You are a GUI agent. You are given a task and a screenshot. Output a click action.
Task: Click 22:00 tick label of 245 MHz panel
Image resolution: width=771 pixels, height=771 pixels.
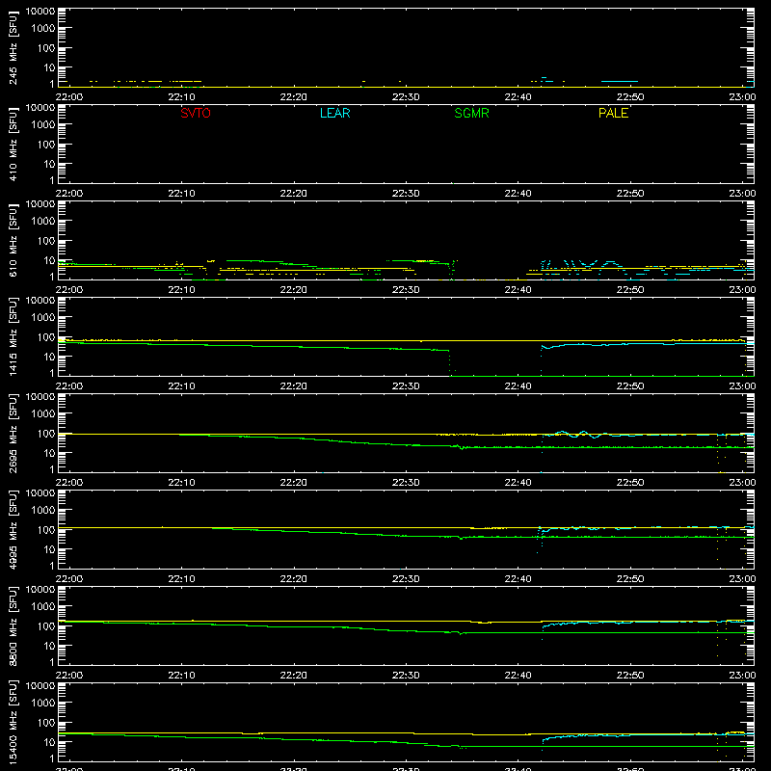tap(69, 97)
